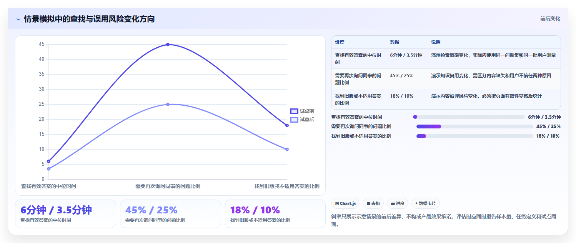Click the 试点前 data point at 45

(168, 45)
